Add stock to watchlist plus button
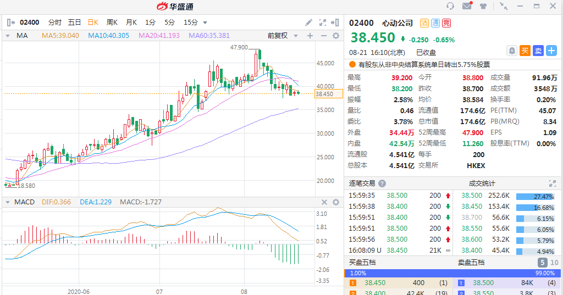Viewport: 563px width, 295px height. [x=551, y=51]
